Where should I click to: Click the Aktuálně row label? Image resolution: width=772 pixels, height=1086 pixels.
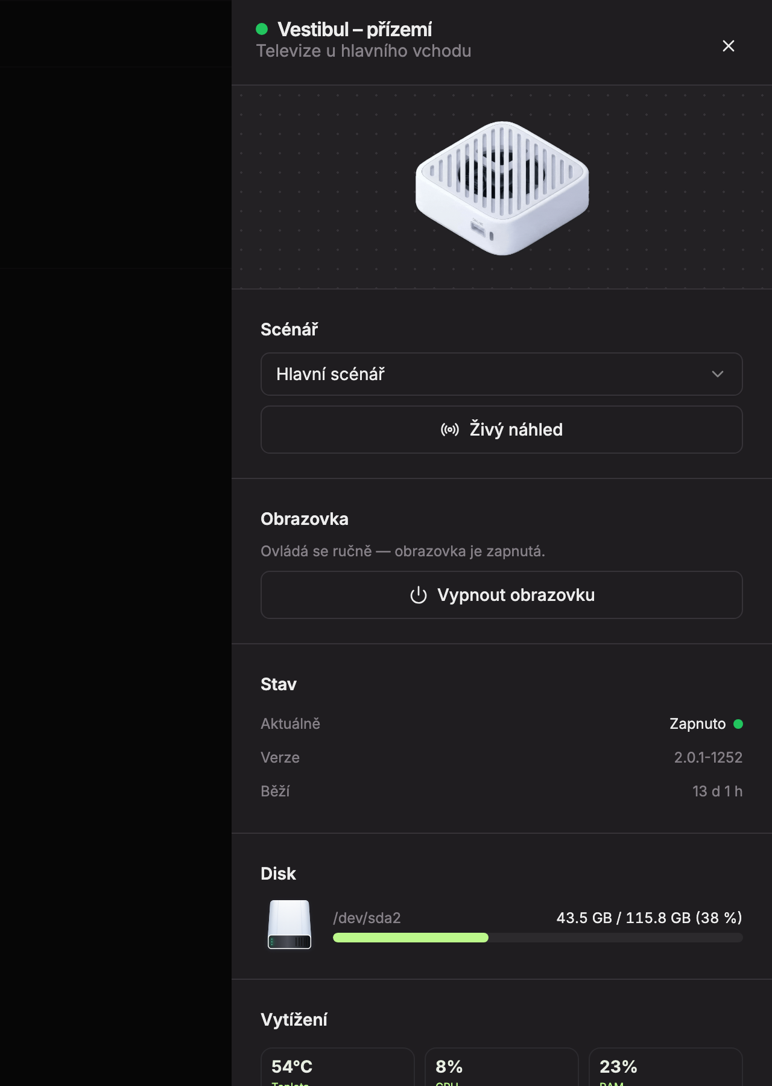(x=290, y=723)
